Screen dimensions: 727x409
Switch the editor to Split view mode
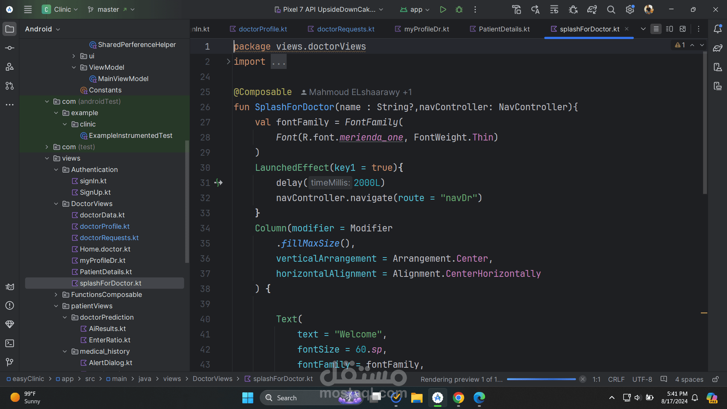click(669, 29)
